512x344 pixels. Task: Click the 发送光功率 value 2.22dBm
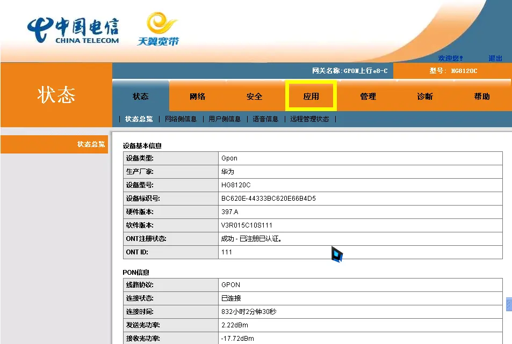pos(234,325)
